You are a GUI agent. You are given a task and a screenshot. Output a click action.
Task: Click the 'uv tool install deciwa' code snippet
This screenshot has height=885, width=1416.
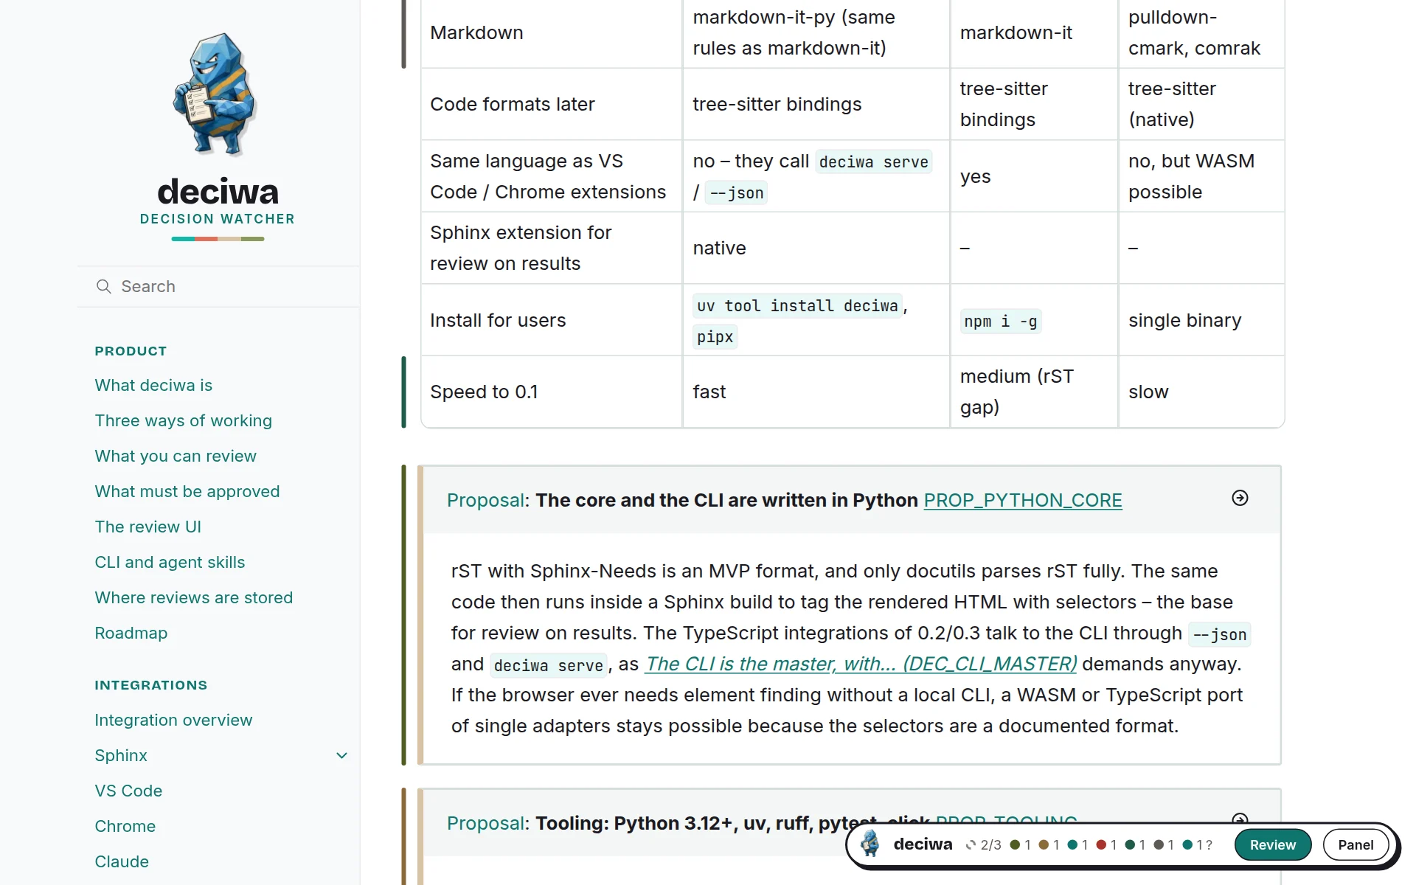[797, 305]
